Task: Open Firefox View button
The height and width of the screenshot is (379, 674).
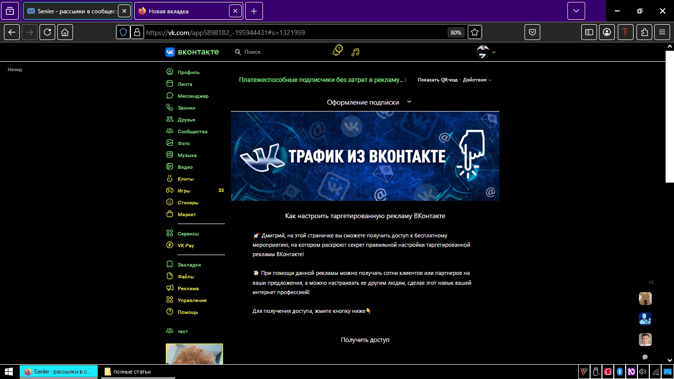Action: (x=10, y=11)
